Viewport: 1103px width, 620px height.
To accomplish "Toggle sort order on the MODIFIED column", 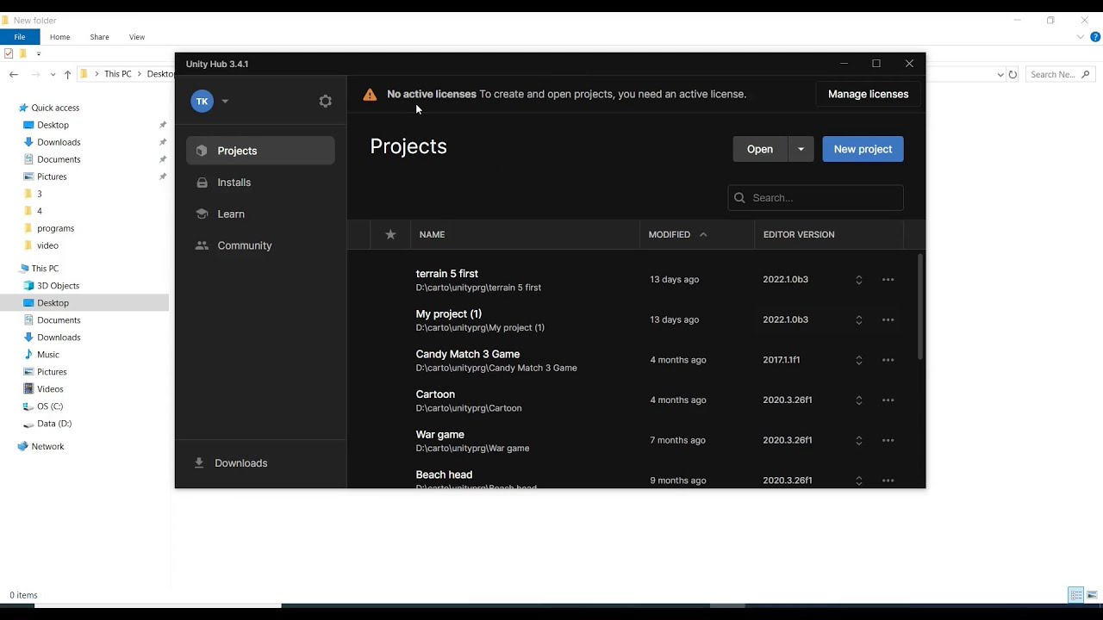I will coord(677,234).
